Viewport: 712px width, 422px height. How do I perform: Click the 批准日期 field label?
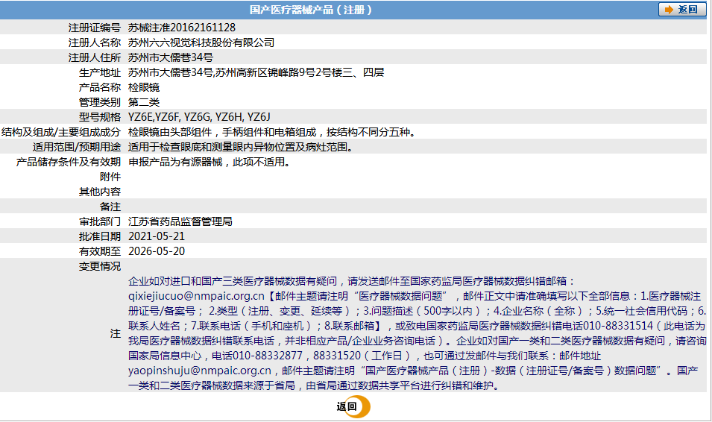point(100,236)
